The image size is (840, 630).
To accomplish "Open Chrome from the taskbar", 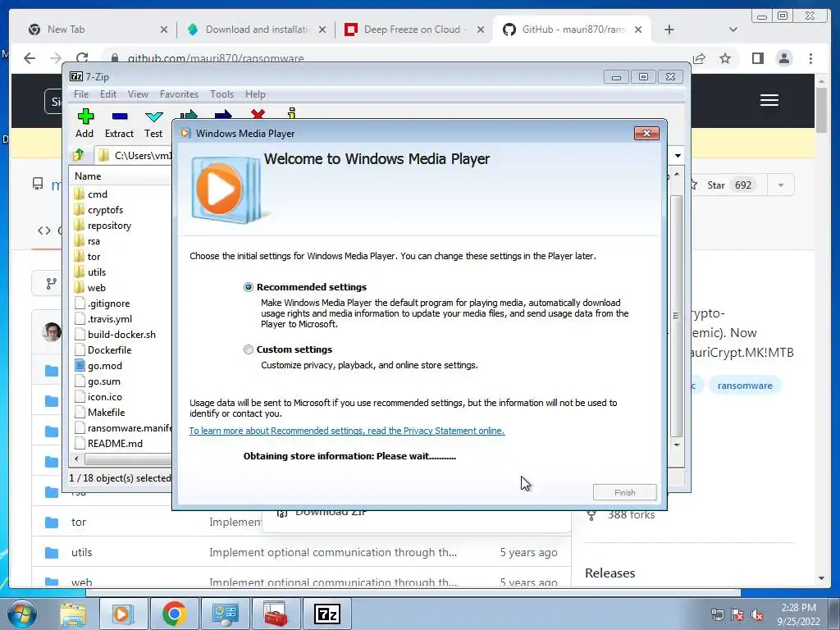I will tap(174, 614).
